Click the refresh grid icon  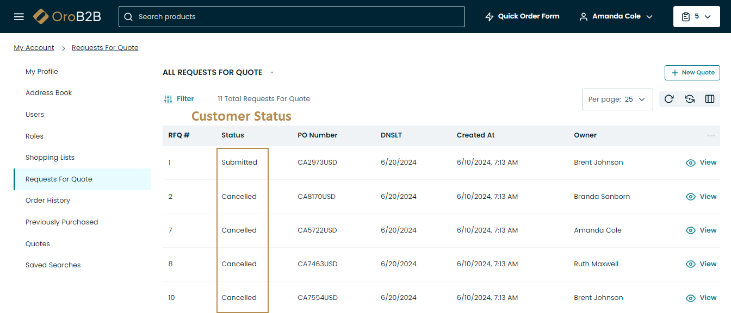(670, 99)
